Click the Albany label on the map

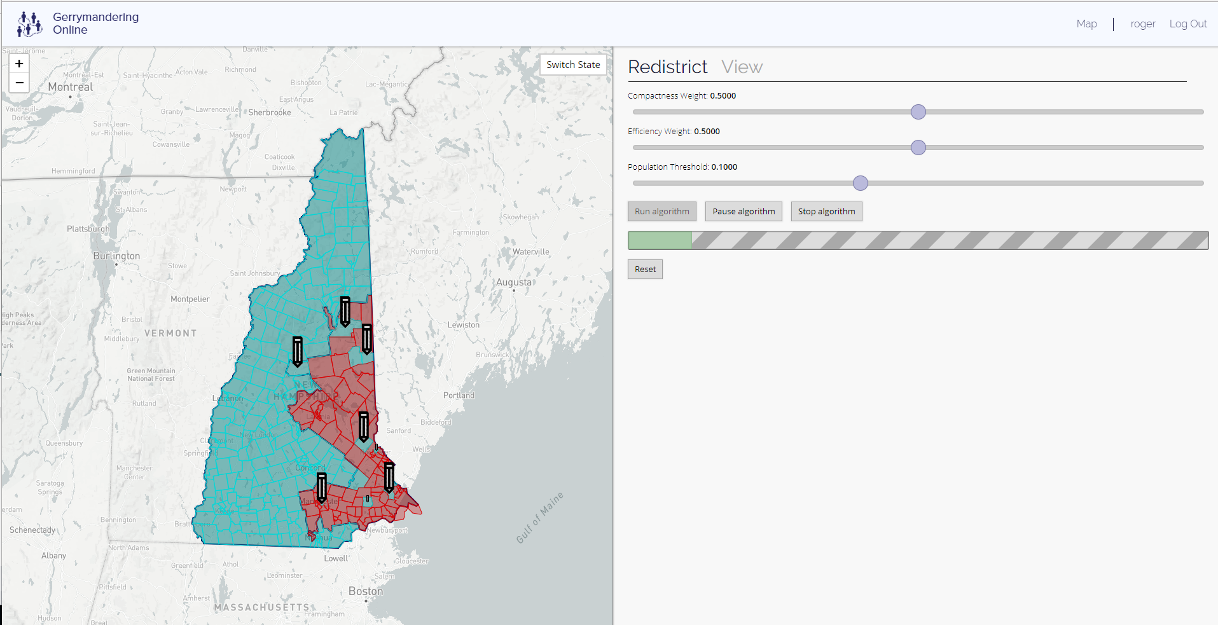click(x=53, y=556)
